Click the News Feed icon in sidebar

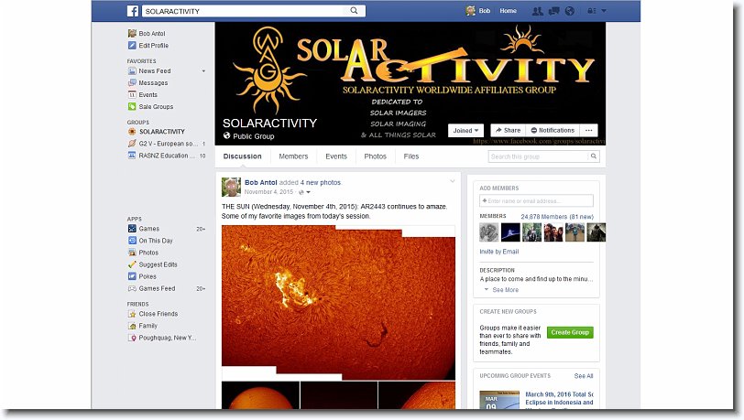pos(132,71)
